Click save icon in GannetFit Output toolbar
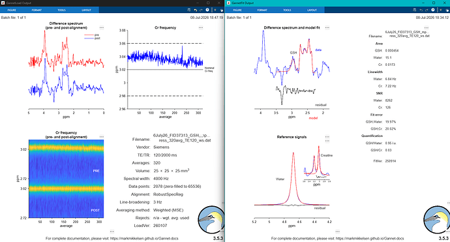Image resolution: width=450 pixels, height=242 pixels. [414, 10]
